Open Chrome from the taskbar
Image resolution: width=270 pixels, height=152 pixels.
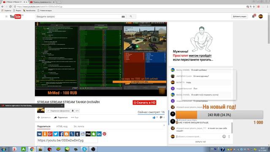pyautogui.click(x=32, y=149)
